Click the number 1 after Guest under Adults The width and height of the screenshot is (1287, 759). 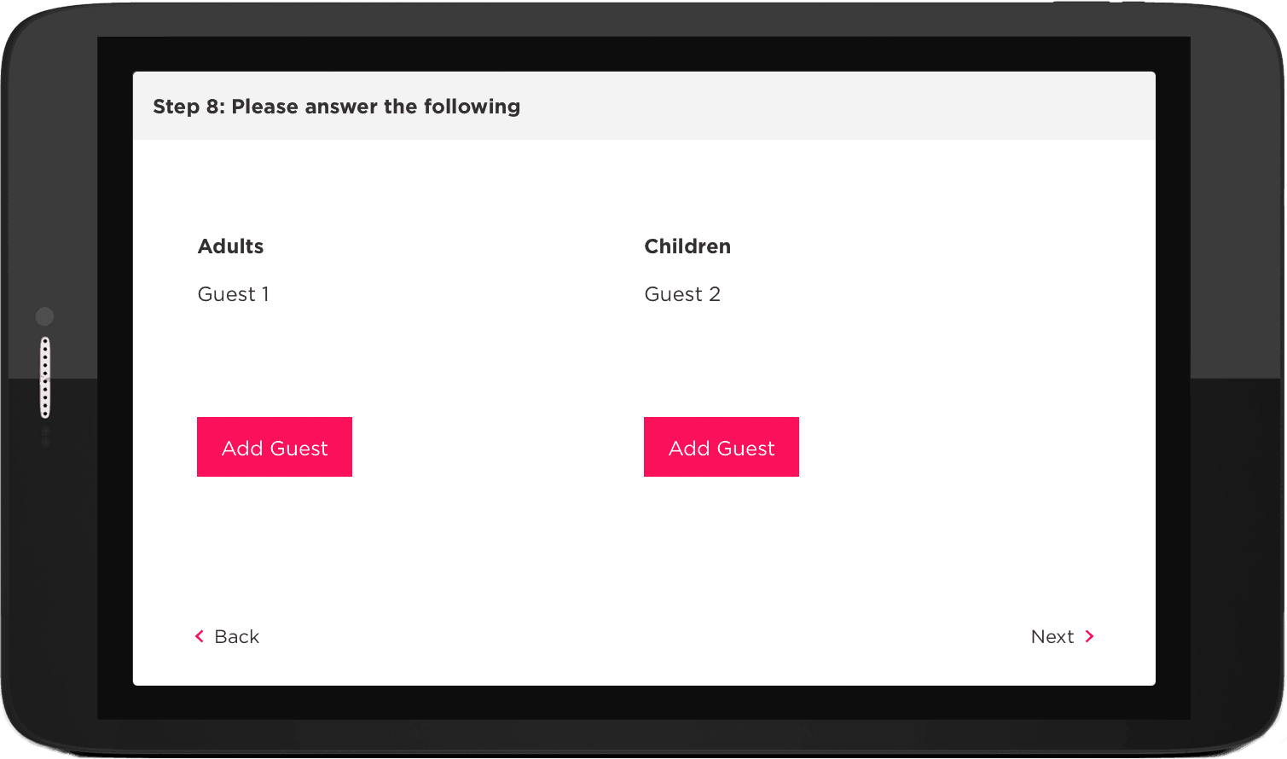tap(265, 294)
